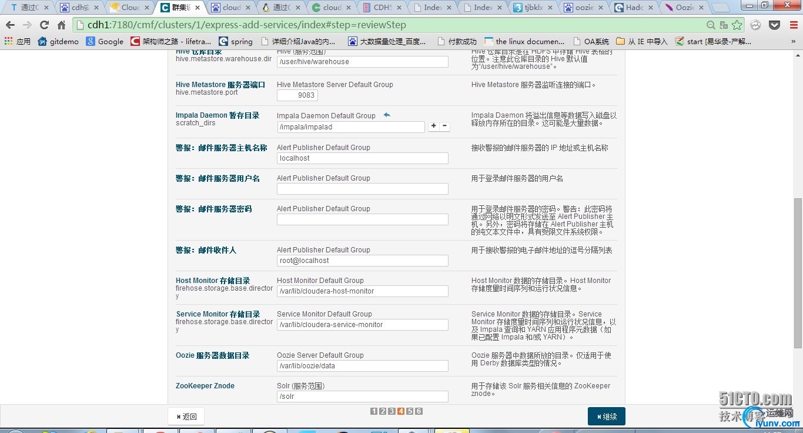Jump to wizard step 1 indicator
The height and width of the screenshot is (433, 803).
pos(374,411)
